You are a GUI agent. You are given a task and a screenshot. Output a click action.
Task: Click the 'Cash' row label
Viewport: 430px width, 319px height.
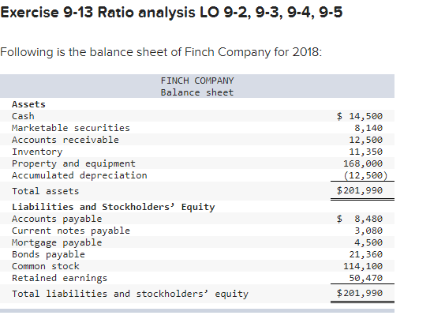pyautogui.click(x=23, y=116)
